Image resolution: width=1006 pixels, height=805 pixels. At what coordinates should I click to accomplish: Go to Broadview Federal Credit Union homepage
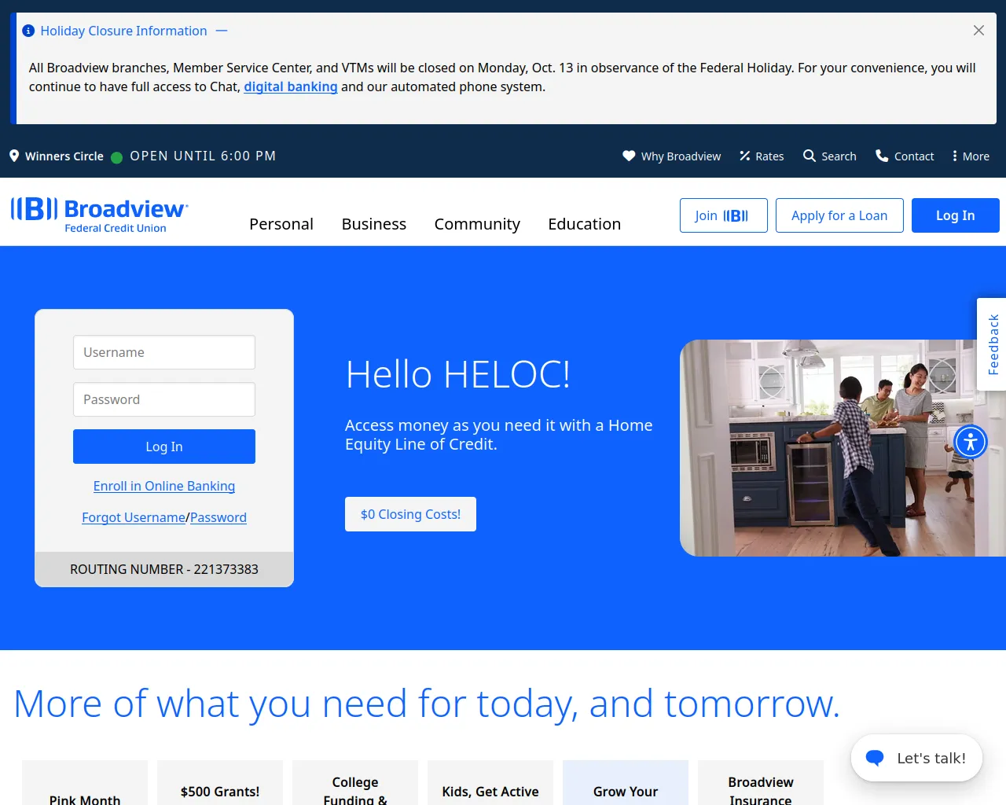click(x=99, y=215)
